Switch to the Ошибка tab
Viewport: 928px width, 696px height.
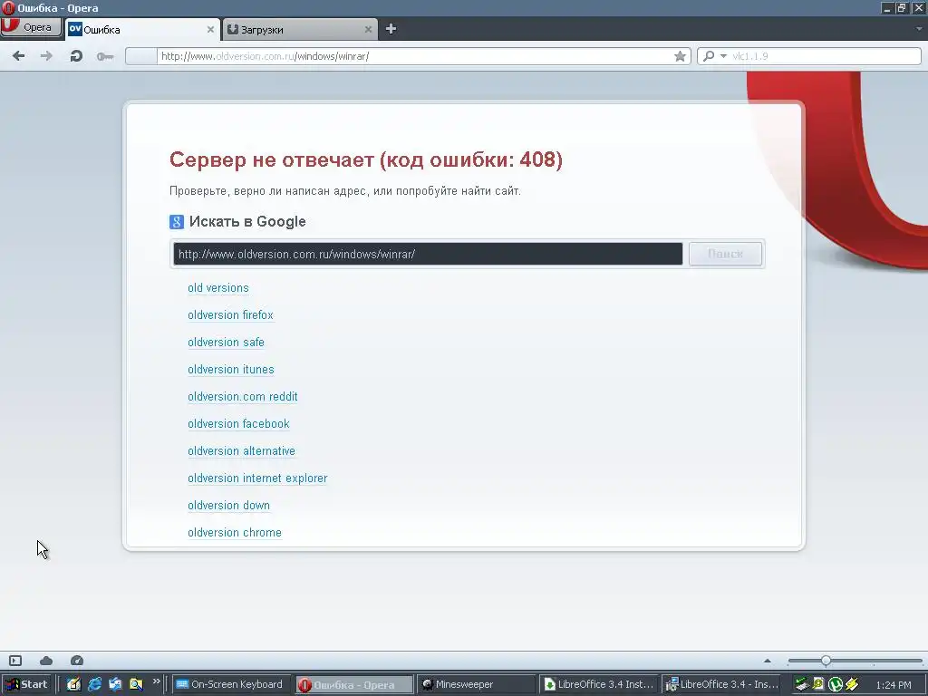coord(142,30)
